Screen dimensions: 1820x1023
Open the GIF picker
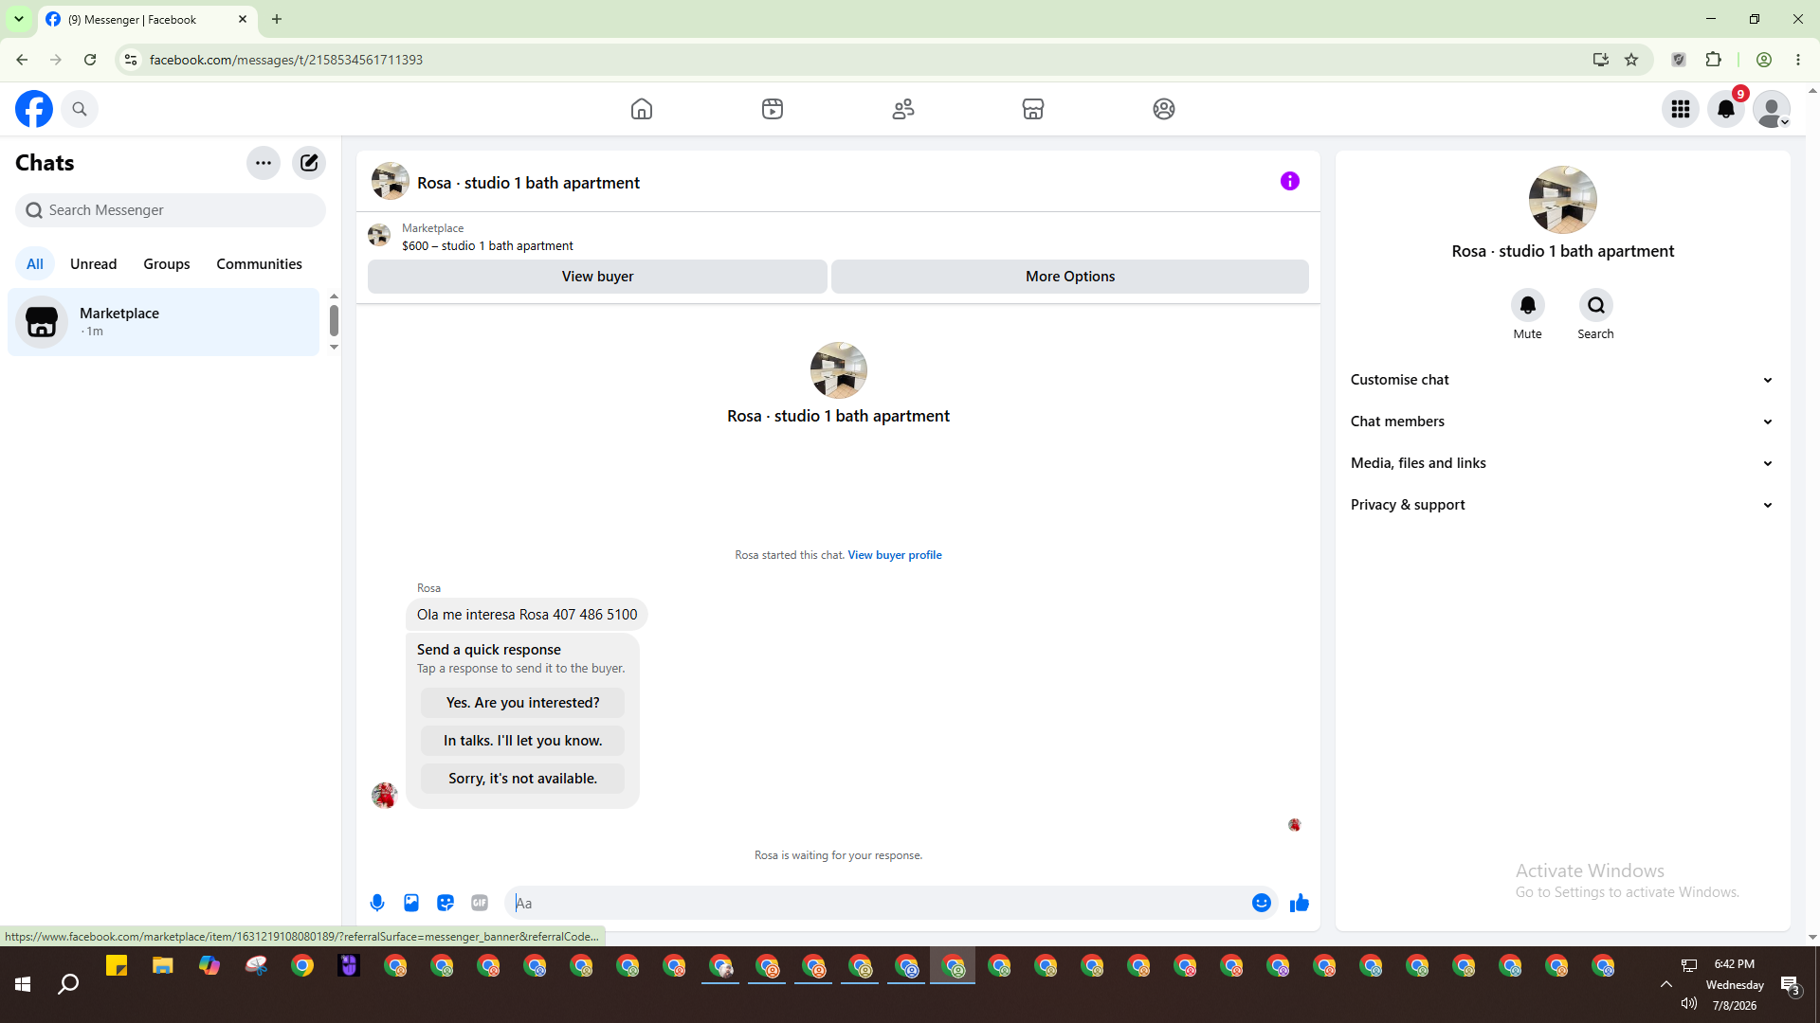480,903
